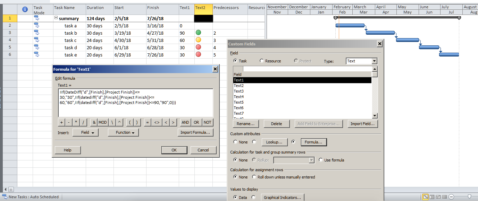
Task: Click the Import Field button
Action: 362,124
